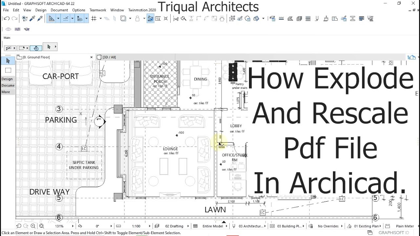Select the Find and Select icon
This screenshot has height=236, width=420.
pos(25,19)
